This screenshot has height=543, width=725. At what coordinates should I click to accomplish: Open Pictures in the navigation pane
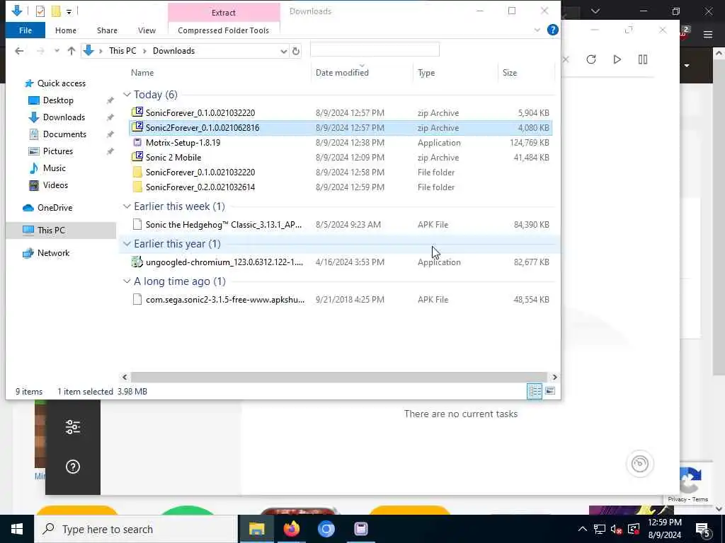point(58,151)
